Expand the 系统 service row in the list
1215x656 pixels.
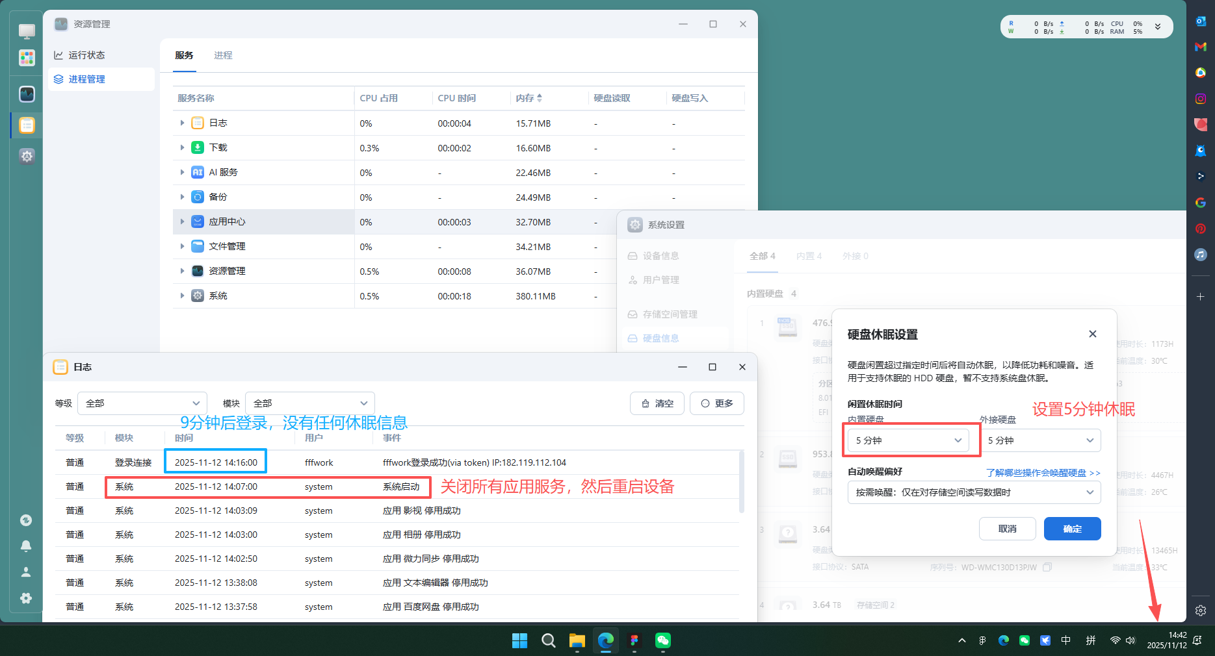[183, 296]
